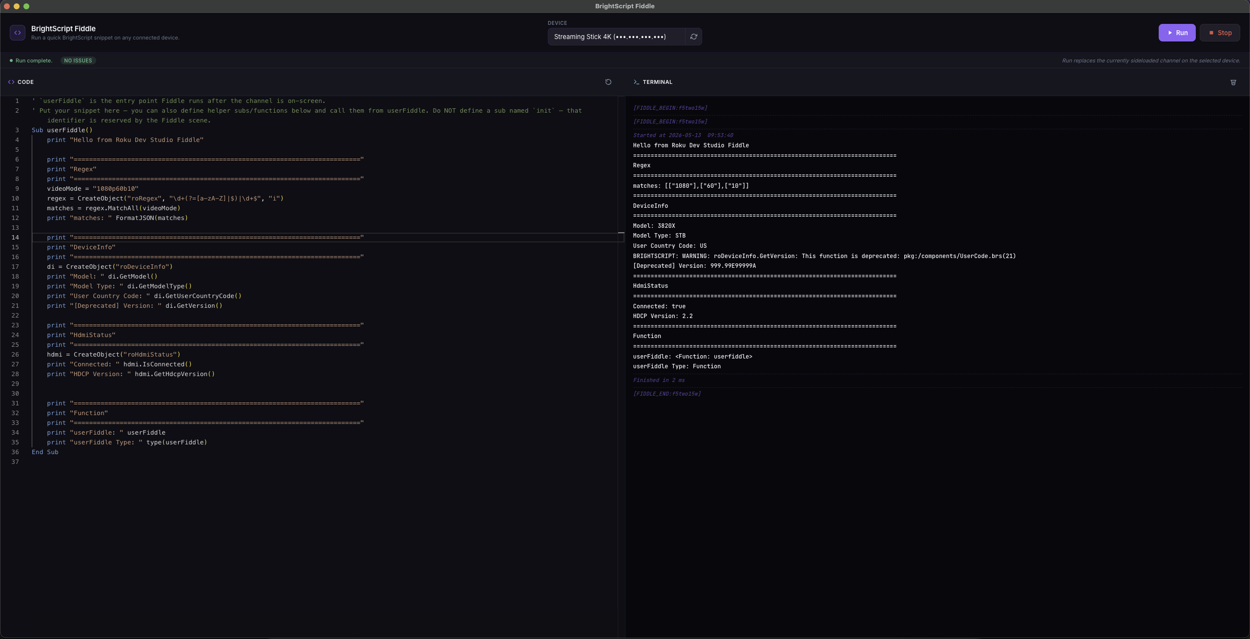This screenshot has height=639, width=1250.
Task: Click the di.GetModelType() code line
Action: (120, 286)
